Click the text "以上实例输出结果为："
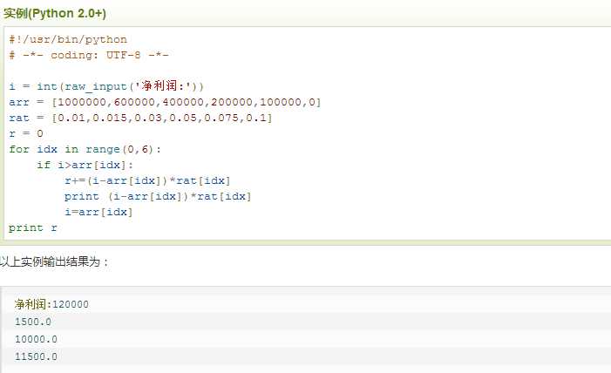 pyautogui.click(x=55, y=261)
